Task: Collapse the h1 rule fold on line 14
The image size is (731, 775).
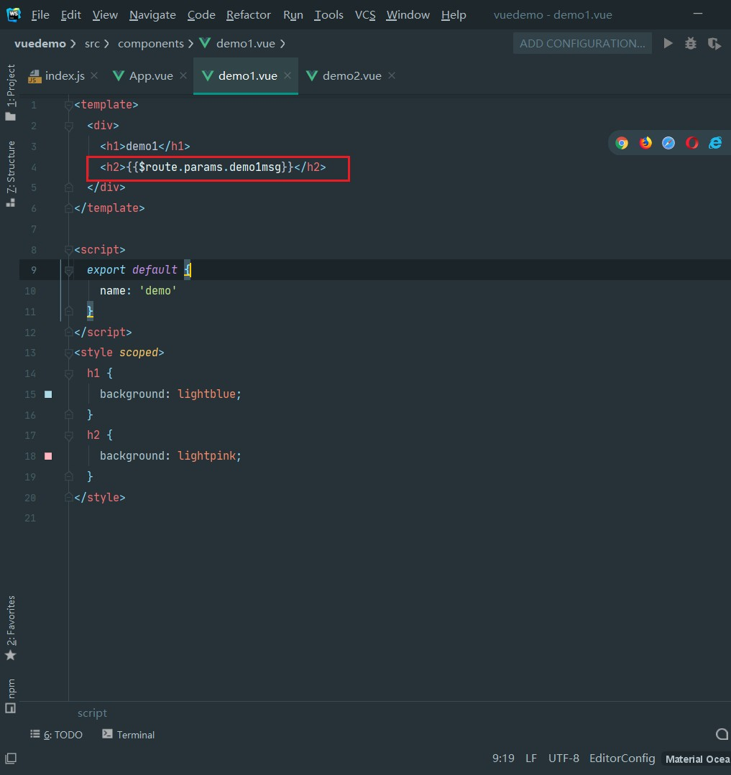Action: [x=69, y=373]
